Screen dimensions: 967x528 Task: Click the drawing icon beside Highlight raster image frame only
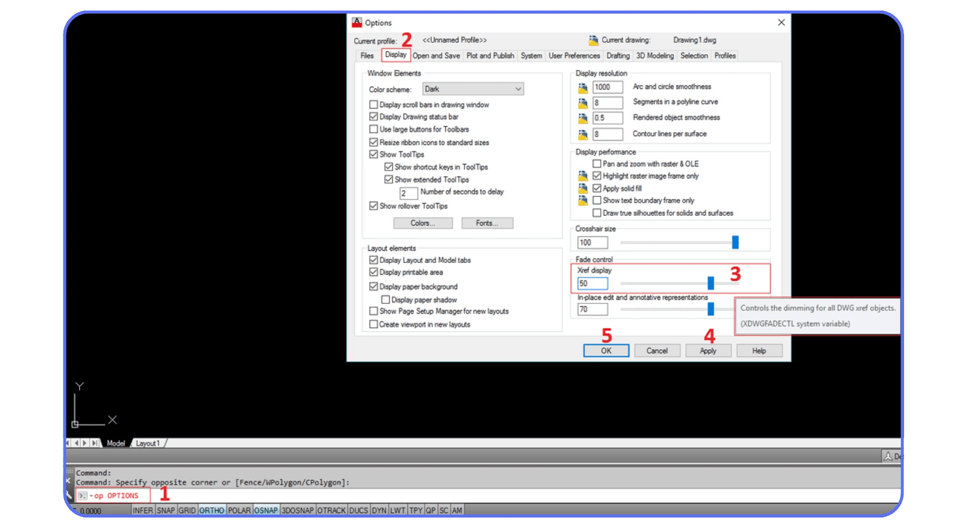(583, 175)
